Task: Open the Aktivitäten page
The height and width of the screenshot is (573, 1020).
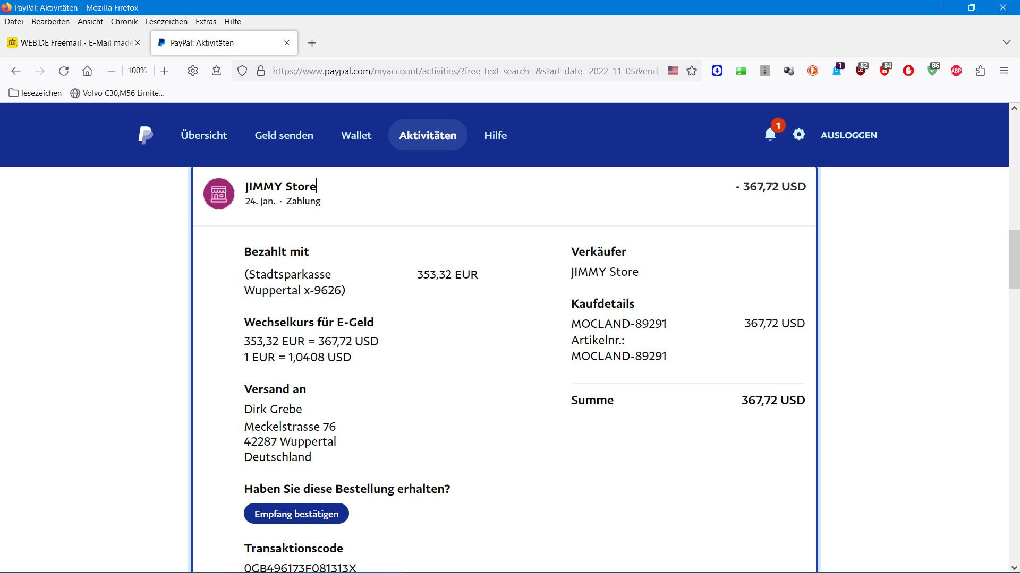Action: [x=428, y=135]
